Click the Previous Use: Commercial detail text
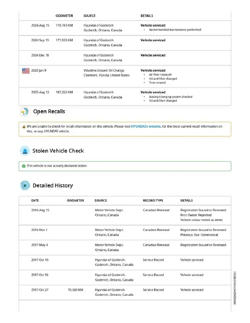Image resolution: width=250 pixels, height=323 pixels. pos(199,235)
